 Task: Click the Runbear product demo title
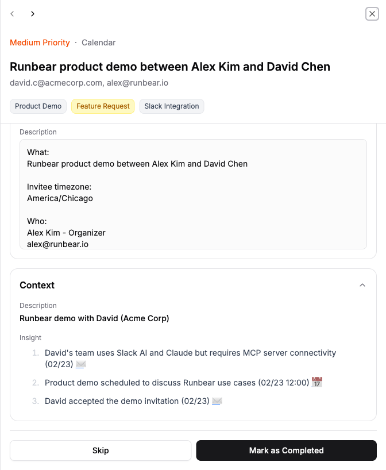point(170,67)
